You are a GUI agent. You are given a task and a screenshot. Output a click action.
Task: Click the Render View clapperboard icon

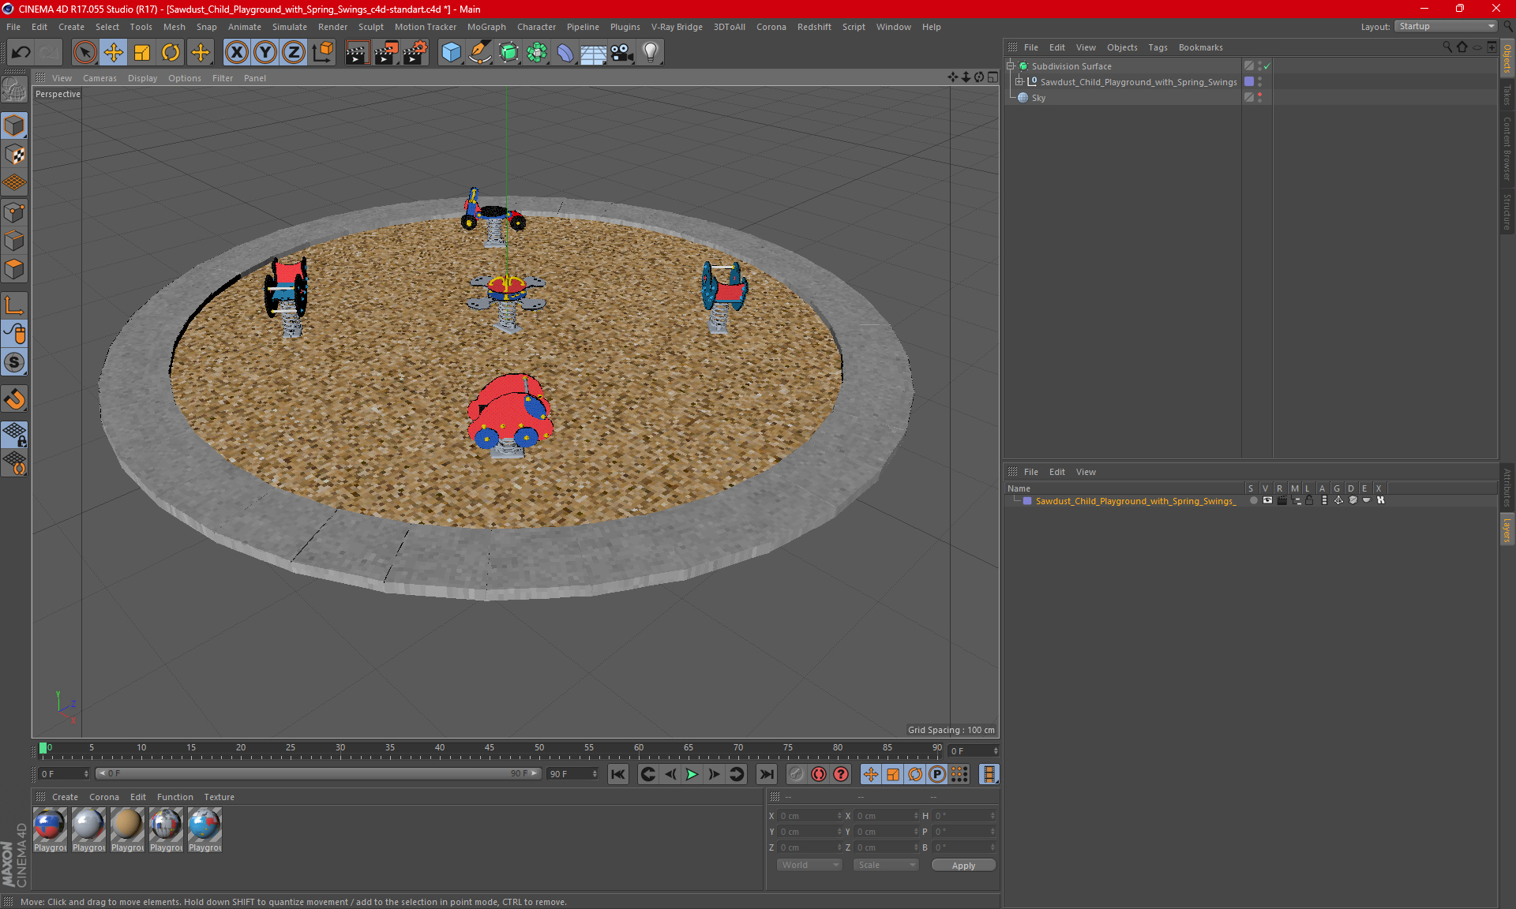pos(357,53)
